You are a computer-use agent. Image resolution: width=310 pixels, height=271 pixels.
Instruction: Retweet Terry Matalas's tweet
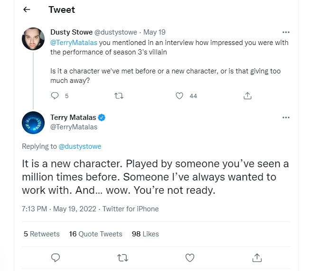point(122,257)
